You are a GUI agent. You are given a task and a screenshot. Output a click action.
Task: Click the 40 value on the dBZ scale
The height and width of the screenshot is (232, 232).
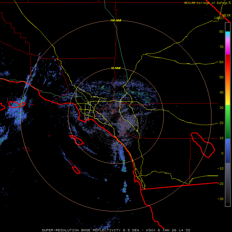(221, 93)
